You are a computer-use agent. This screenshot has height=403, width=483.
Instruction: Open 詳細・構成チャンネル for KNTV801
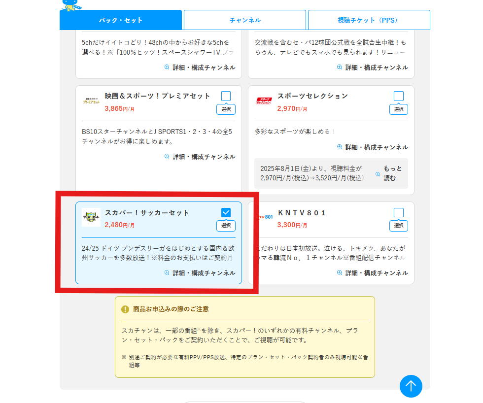[373, 273]
